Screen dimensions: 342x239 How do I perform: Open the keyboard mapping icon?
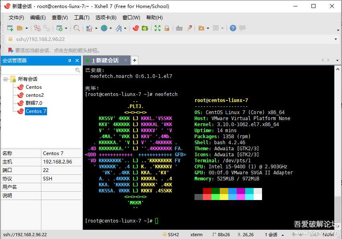179,28
